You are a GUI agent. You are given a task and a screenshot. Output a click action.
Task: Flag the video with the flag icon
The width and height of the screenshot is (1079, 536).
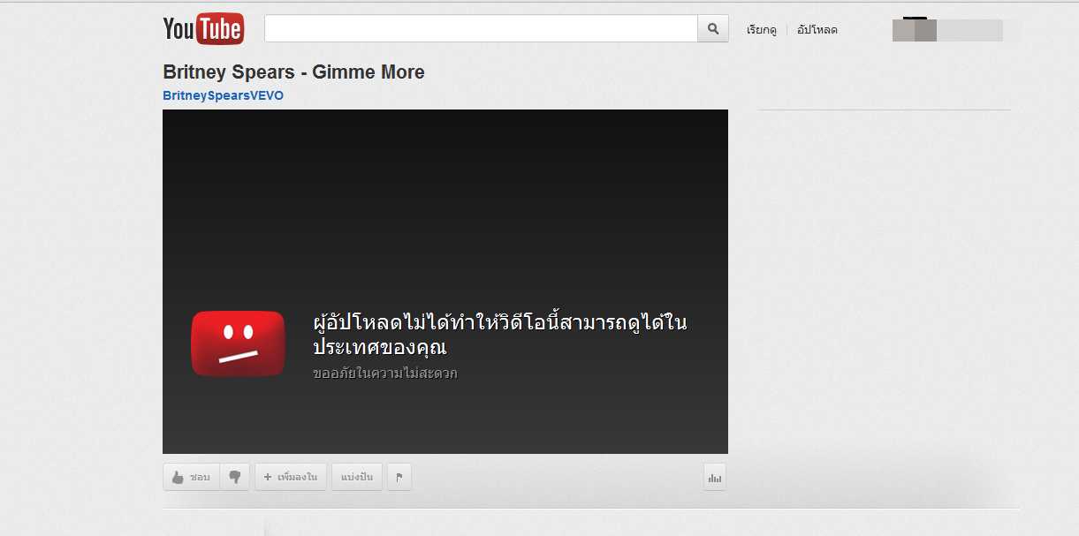(x=399, y=477)
